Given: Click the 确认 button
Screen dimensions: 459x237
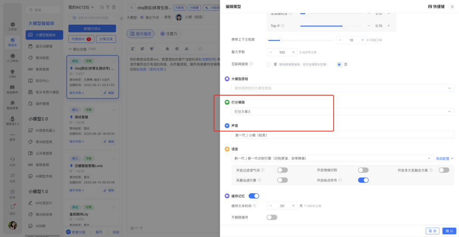Looking at the screenshot, I should (448, 231).
